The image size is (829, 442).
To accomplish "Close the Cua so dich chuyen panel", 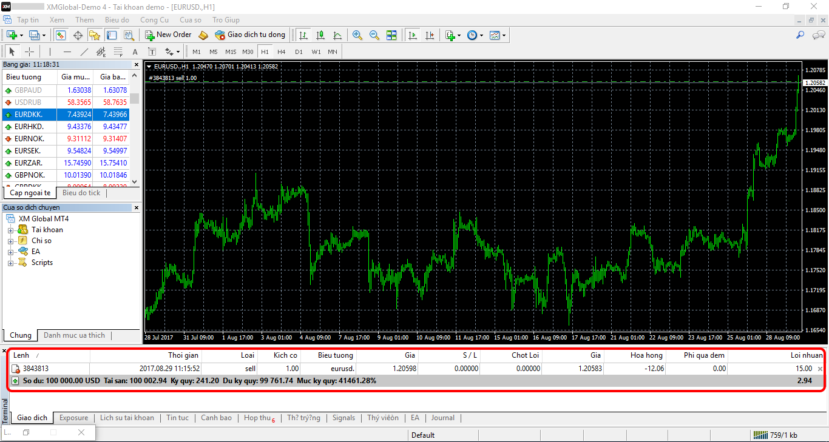I will point(137,207).
